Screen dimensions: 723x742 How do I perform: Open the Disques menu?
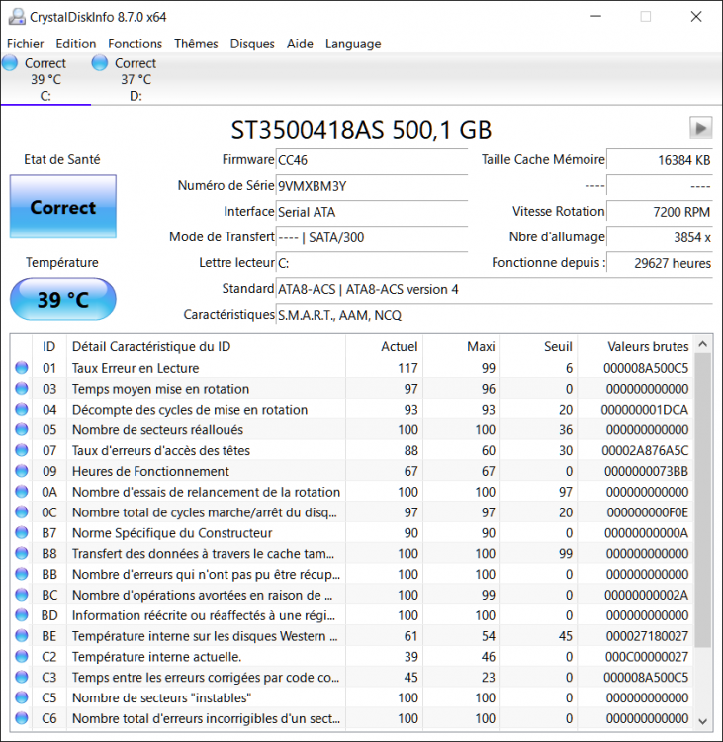coord(252,44)
